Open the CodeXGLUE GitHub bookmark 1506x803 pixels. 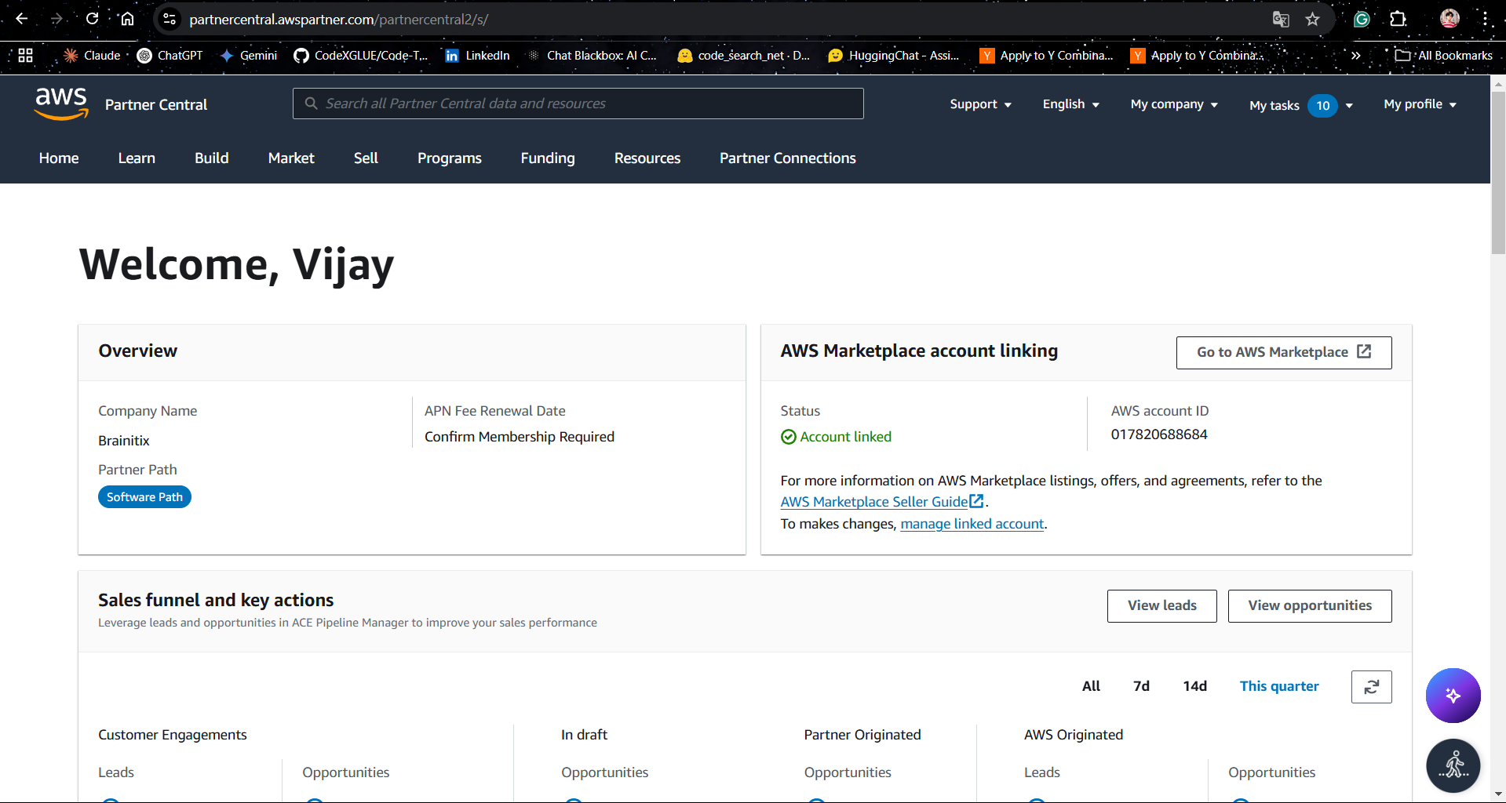(x=361, y=55)
